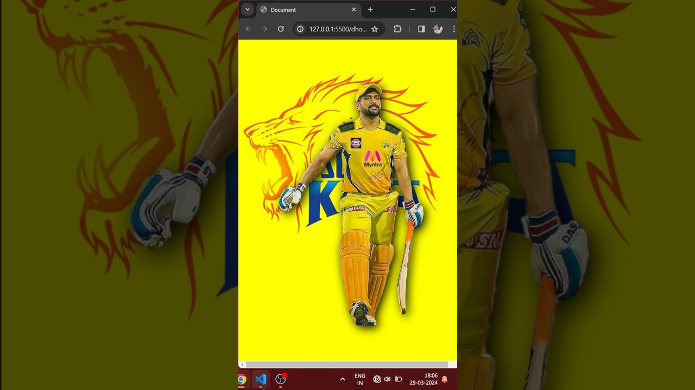Open network status in system tray
Image resolution: width=695 pixels, height=390 pixels.
377,379
